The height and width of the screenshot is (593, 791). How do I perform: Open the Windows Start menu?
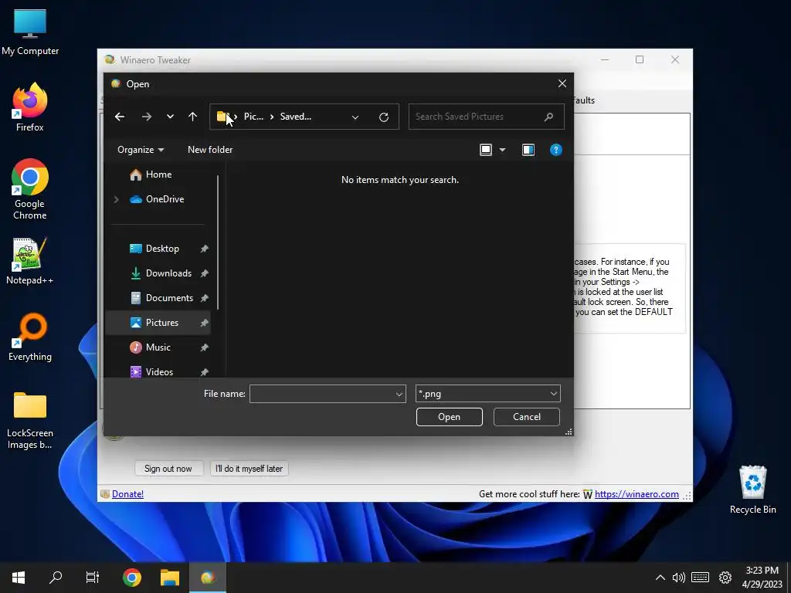[19, 578]
